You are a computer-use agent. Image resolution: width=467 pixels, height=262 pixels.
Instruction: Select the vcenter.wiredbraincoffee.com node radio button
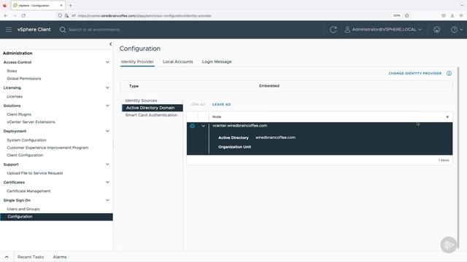point(193,126)
